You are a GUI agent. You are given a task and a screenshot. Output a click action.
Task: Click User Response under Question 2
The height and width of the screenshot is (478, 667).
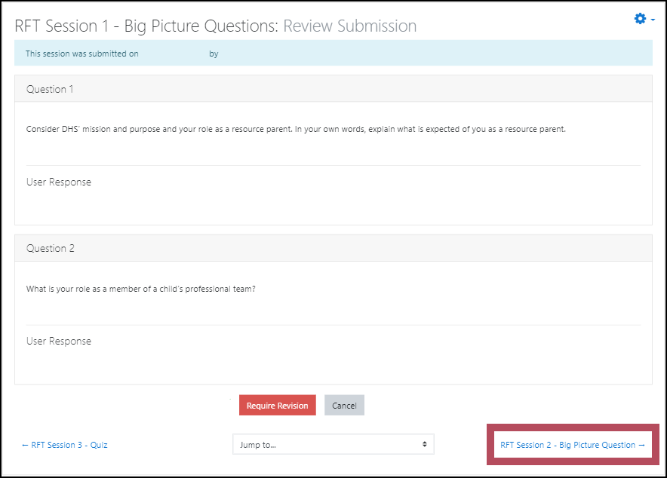[59, 342]
